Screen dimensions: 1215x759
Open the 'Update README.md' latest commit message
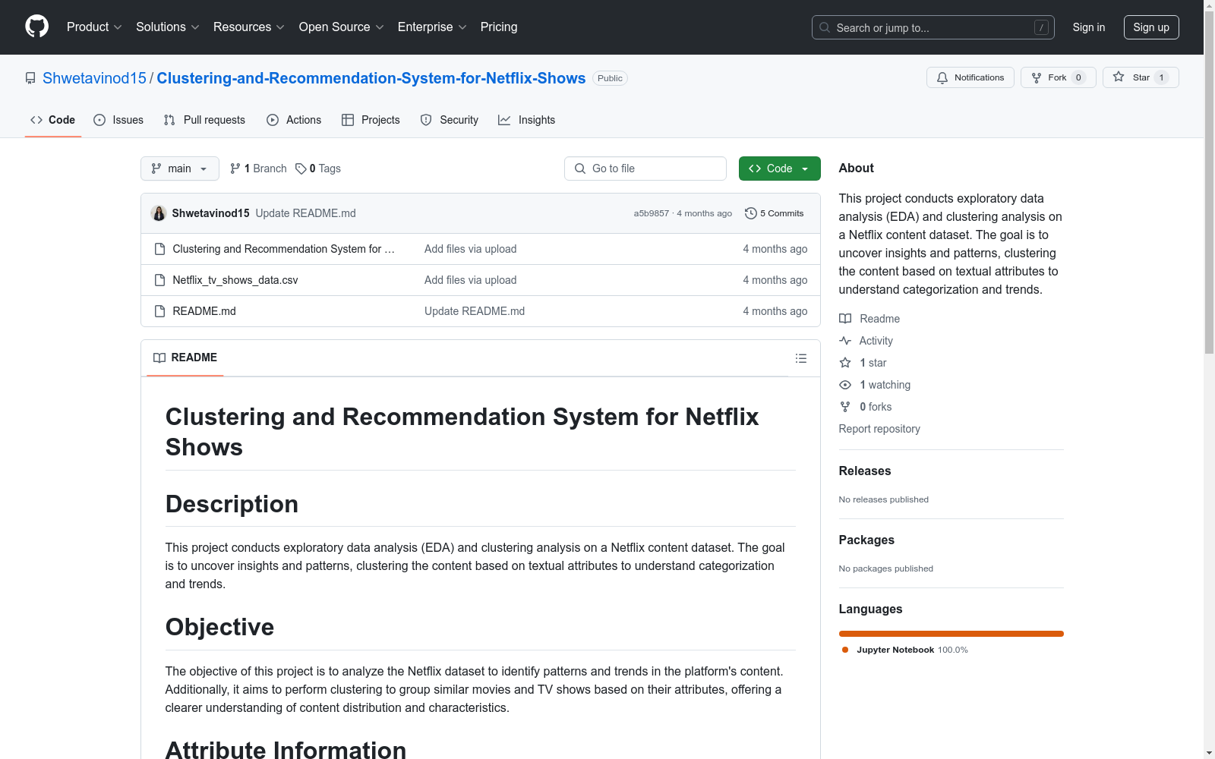[x=306, y=213]
